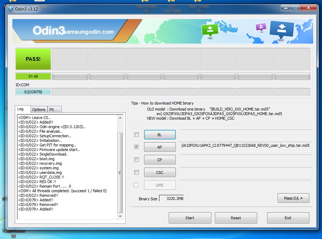Click the Teamviewer 14 desktop shortcut label

point(13,233)
